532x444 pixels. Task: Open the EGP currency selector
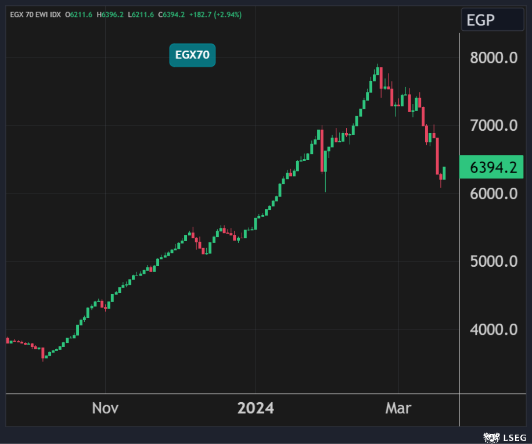493,20
